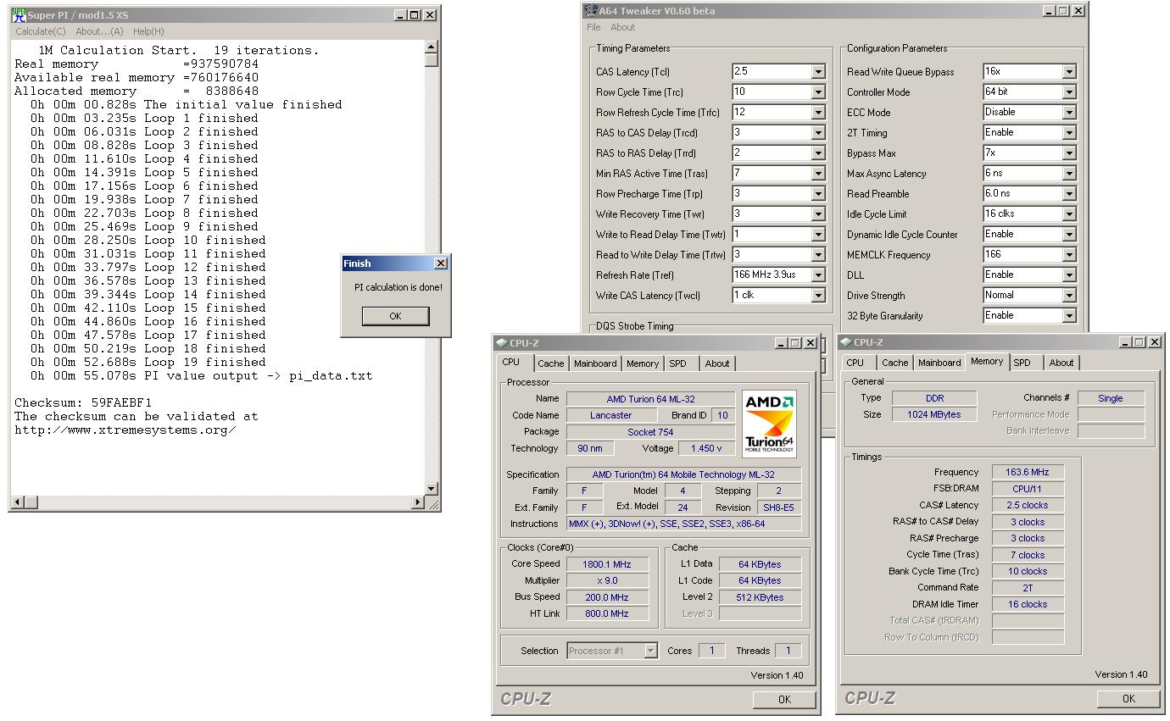Open the Processor #1 selection dropdown
Viewport: 1170px width, 721px height.
[x=651, y=651]
